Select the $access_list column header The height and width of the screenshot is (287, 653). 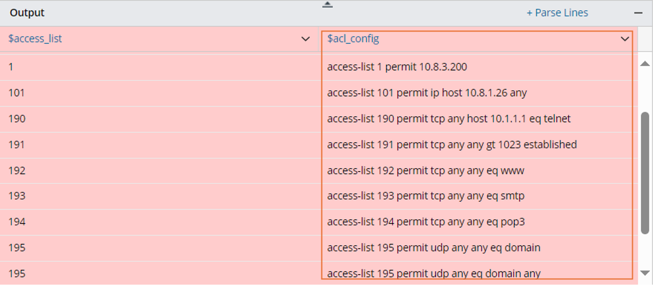(36, 39)
